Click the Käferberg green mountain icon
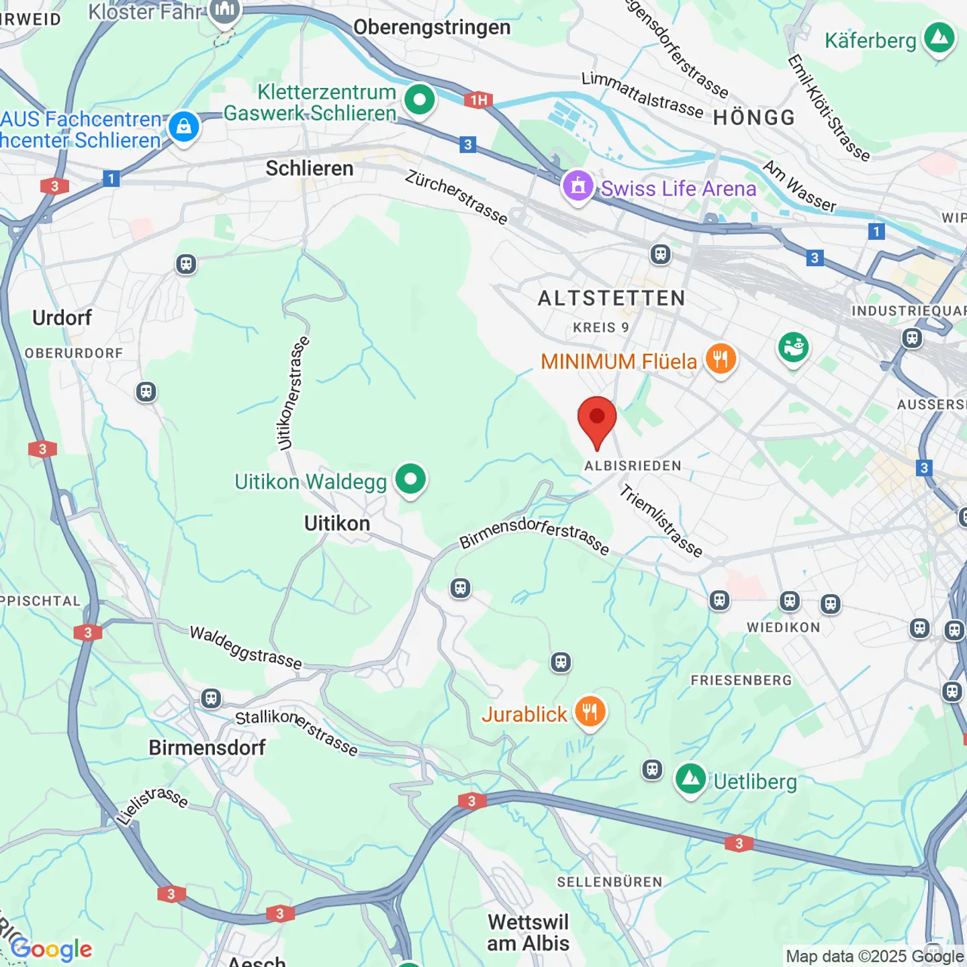Viewport: 967px width, 967px height. [x=939, y=39]
